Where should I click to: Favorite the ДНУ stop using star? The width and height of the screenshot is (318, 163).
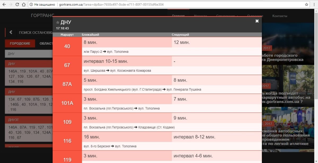click(58, 23)
